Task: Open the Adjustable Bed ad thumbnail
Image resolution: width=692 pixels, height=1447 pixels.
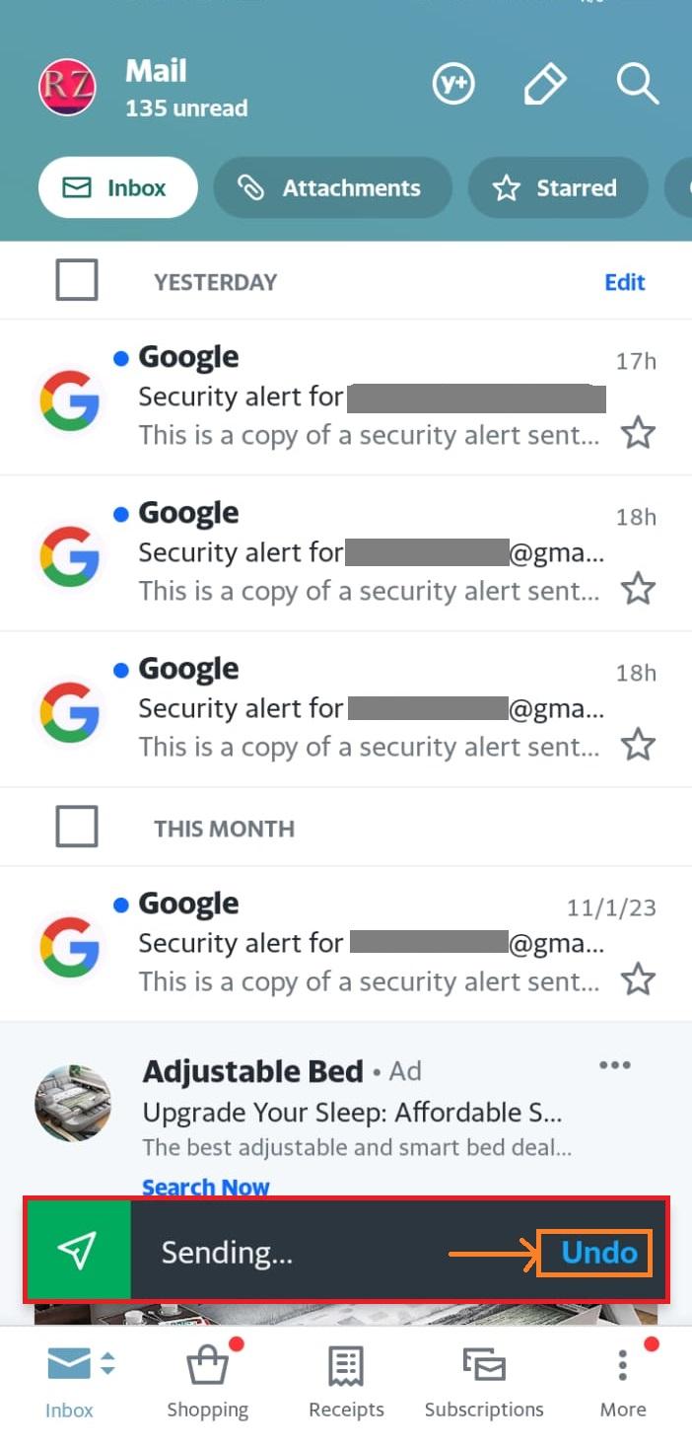Action: pyautogui.click(x=72, y=1103)
